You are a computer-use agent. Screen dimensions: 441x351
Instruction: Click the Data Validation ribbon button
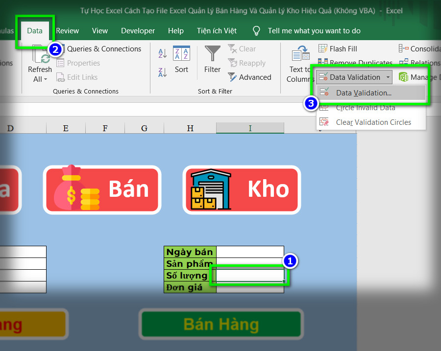tap(350, 77)
